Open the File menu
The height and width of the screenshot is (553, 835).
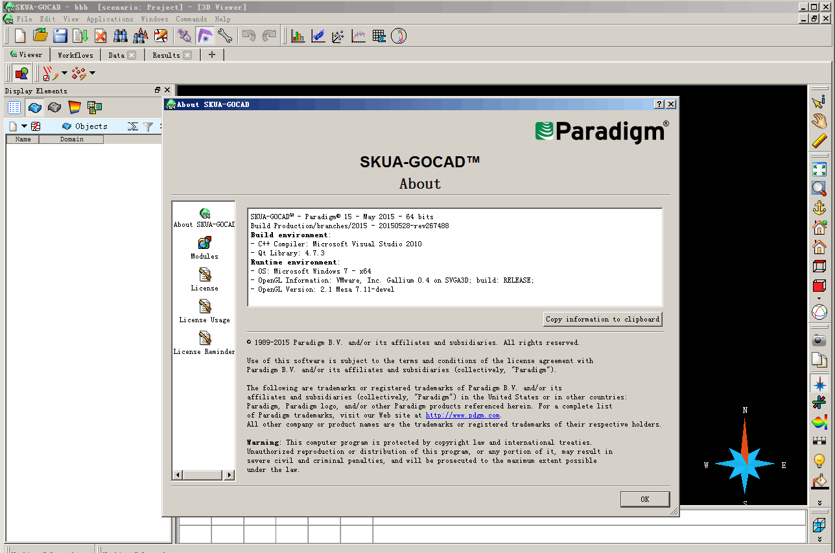(x=24, y=19)
